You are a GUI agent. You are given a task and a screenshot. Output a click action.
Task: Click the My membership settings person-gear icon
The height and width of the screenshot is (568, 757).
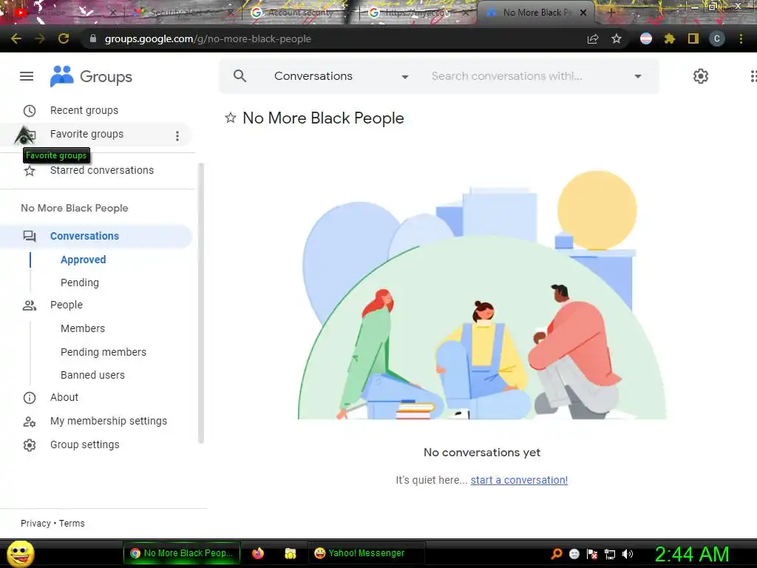tap(30, 421)
